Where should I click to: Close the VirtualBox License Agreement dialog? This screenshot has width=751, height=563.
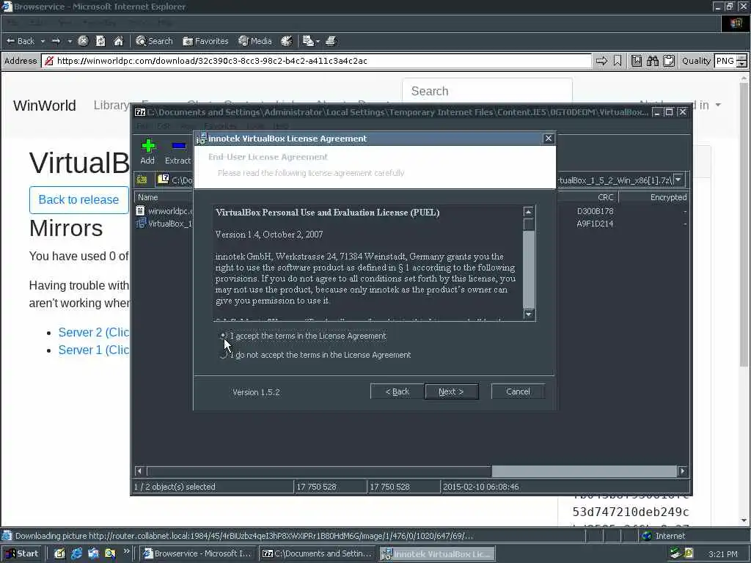pyautogui.click(x=549, y=139)
